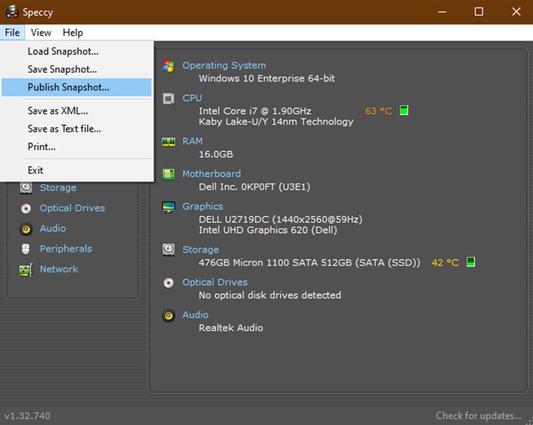Click the summary Optical Drives heading link

click(x=215, y=282)
